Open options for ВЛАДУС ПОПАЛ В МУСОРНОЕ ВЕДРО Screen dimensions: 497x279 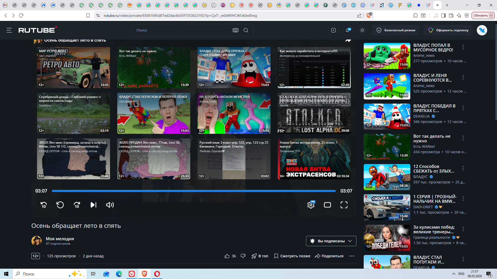(463, 47)
